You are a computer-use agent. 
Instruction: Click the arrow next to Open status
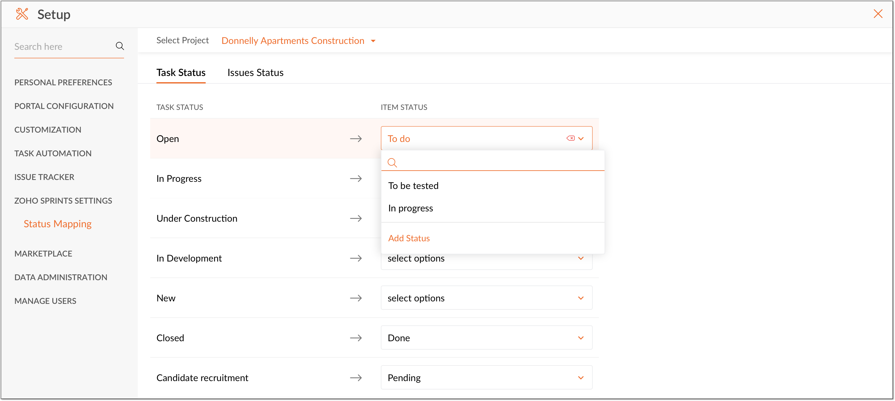pos(356,139)
